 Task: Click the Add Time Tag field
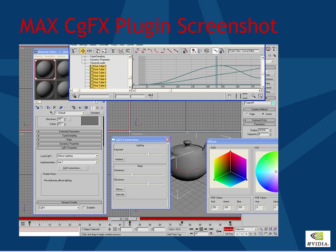[177, 234]
